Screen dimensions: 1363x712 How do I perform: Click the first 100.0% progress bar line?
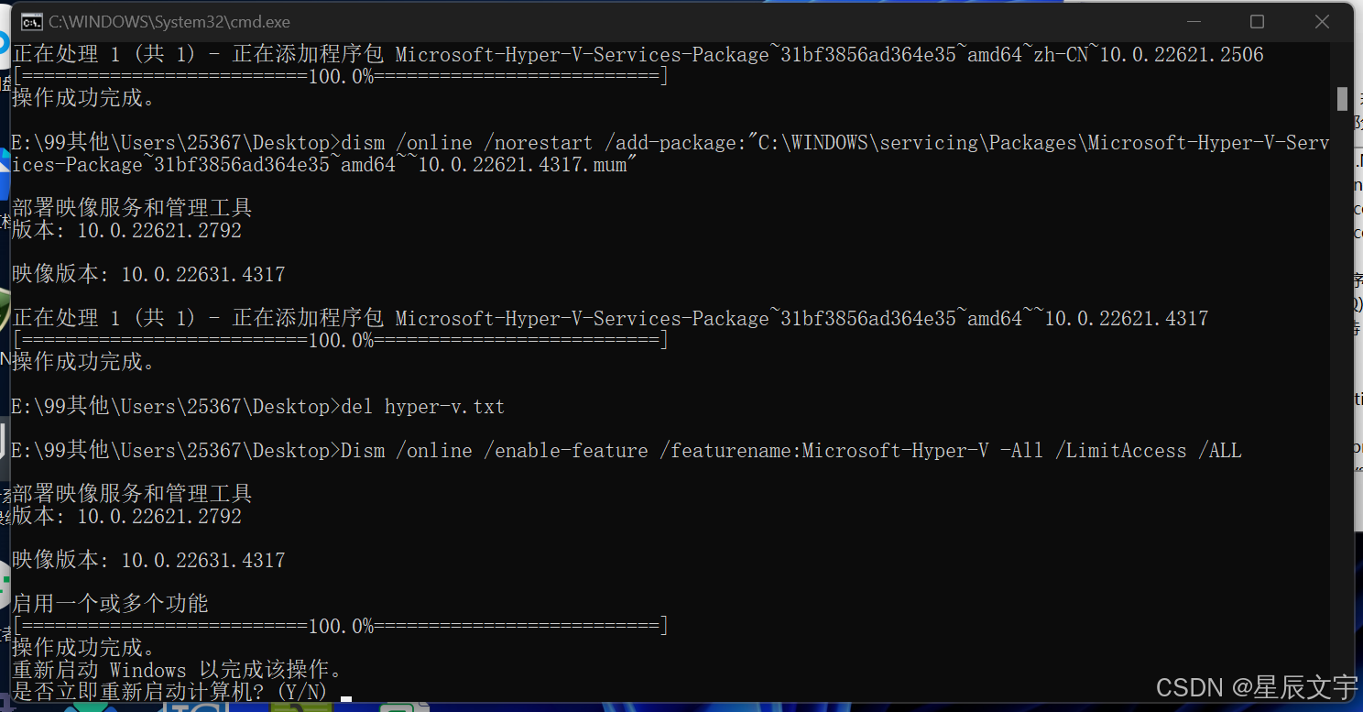tap(340, 76)
